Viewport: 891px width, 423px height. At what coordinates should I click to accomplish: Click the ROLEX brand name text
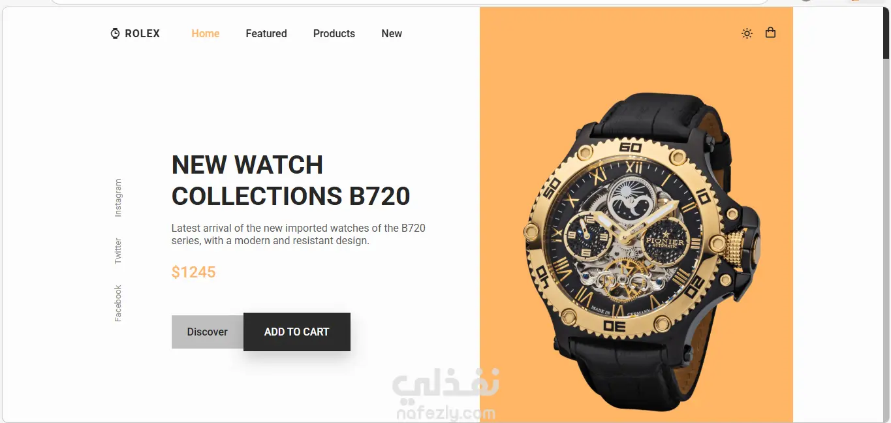pos(142,33)
